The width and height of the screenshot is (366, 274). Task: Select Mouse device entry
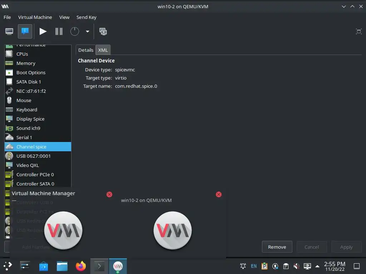[38, 100]
